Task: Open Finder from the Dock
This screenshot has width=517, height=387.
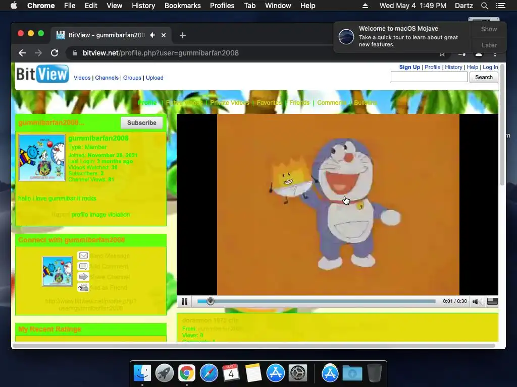Action: (x=142, y=373)
